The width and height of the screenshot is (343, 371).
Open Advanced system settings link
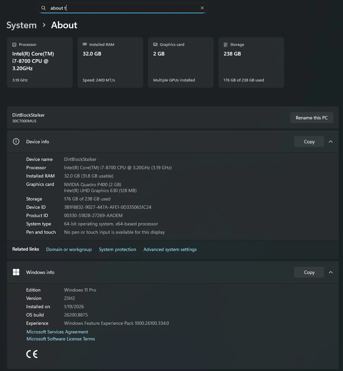[x=170, y=249]
